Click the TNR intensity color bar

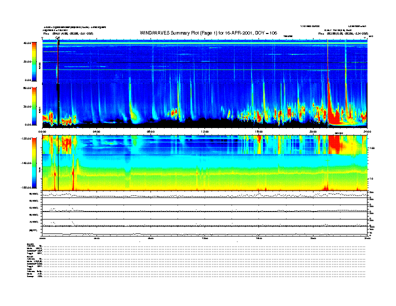point(34,163)
